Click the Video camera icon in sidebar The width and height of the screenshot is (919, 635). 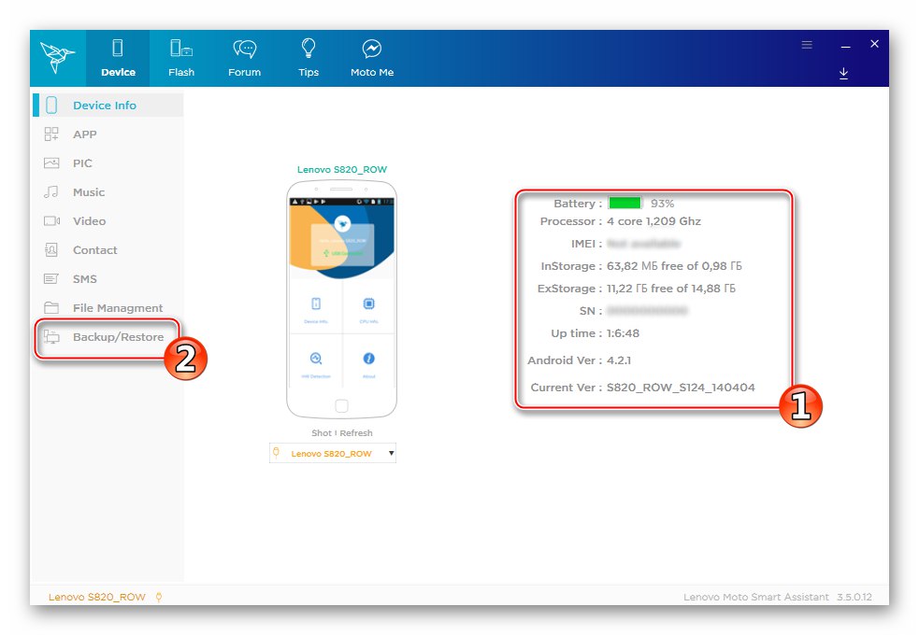53,220
